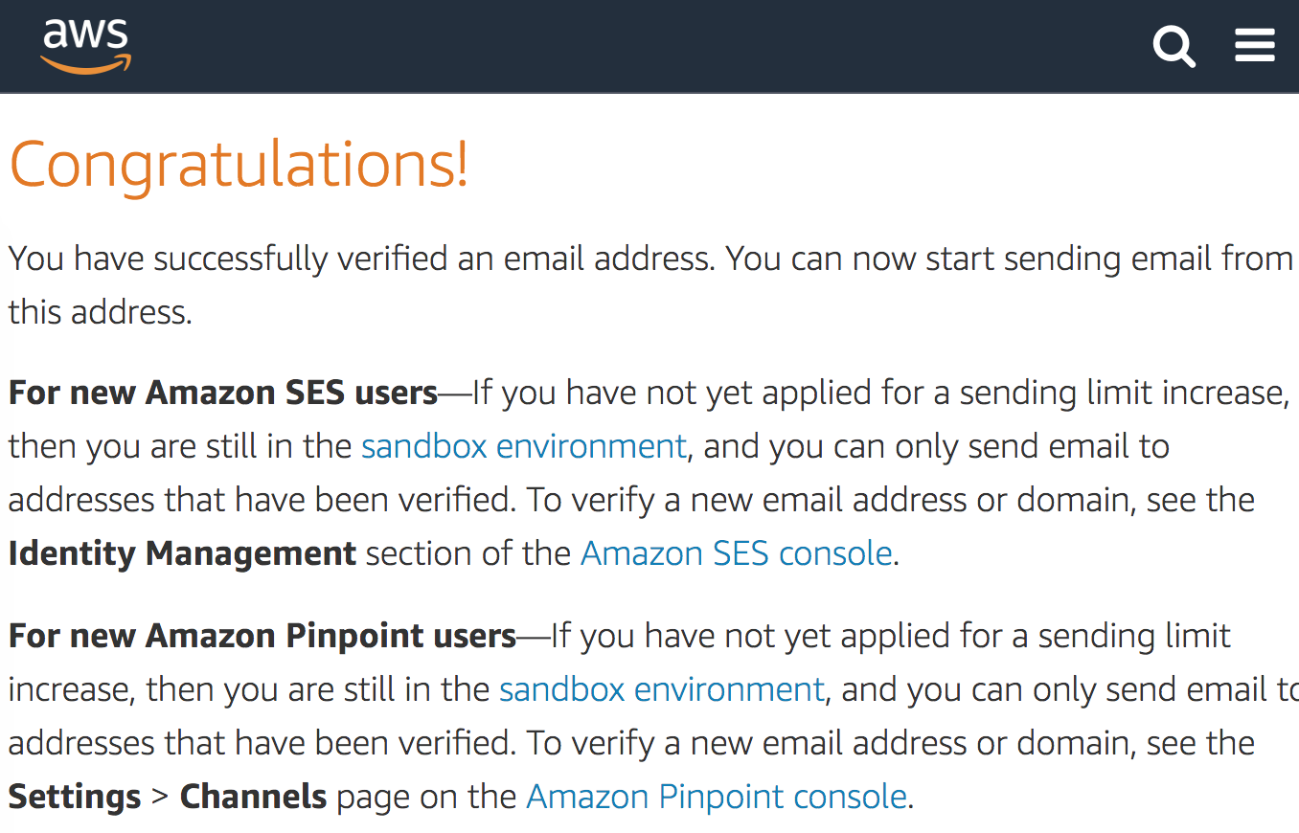1299x833 pixels.
Task: Click the bold 'For new Amazon Pinpoint users' text
Action: pyautogui.click(x=262, y=636)
